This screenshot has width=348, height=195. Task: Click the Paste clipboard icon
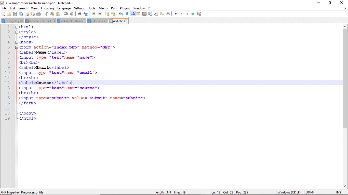[x=58, y=14]
